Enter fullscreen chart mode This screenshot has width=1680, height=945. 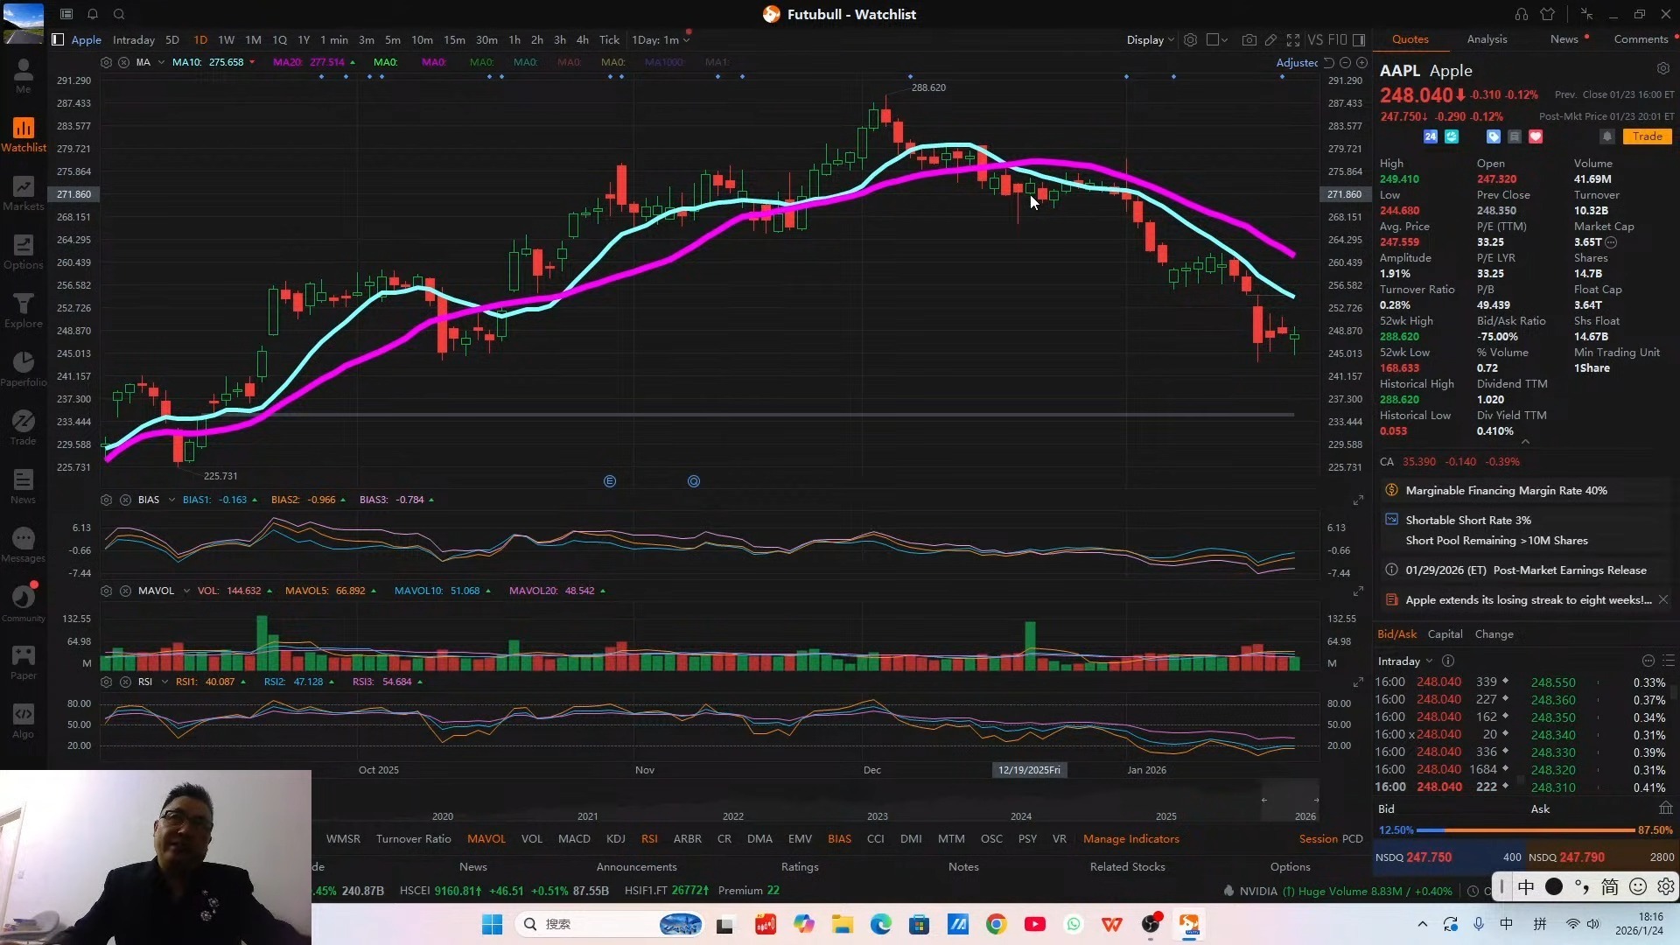pyautogui.click(x=1292, y=40)
